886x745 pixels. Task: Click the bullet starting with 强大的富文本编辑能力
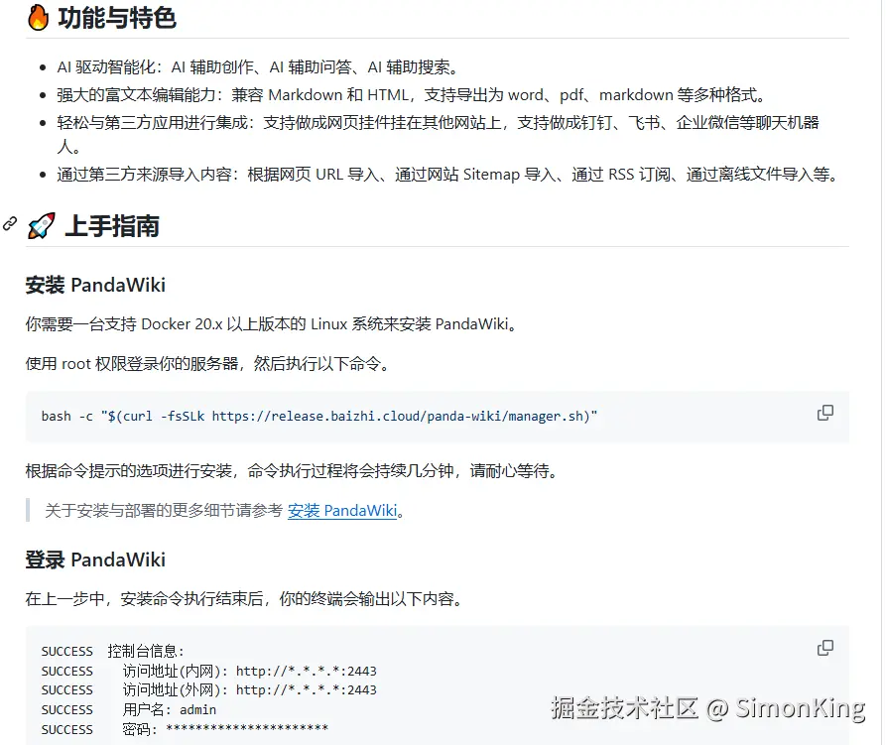[x=412, y=95]
